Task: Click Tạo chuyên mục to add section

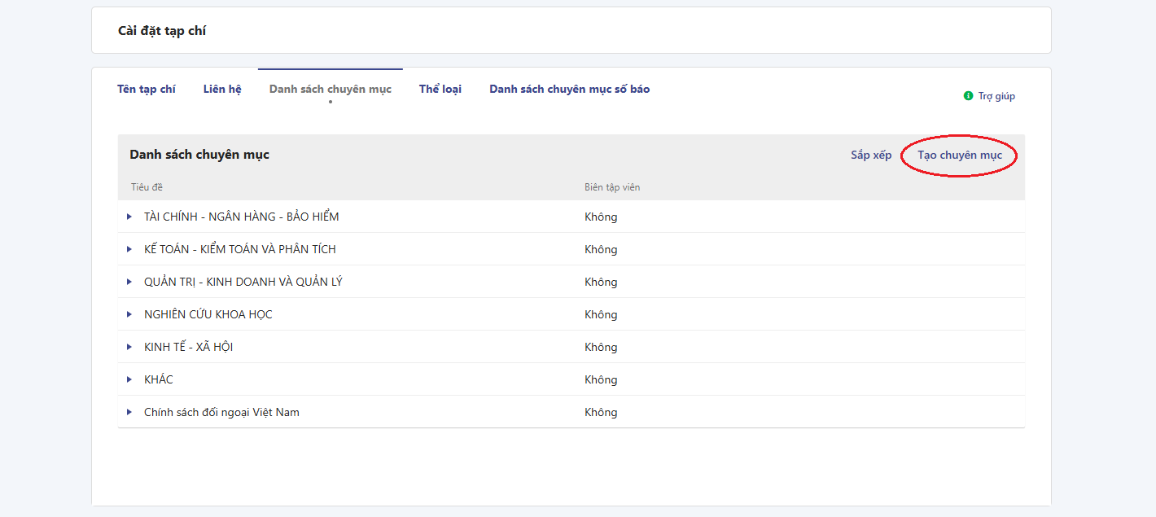Action: 960,155
